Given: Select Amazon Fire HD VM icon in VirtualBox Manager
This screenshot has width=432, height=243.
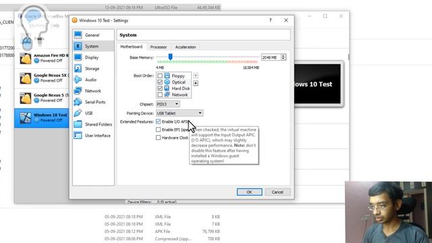Looking at the screenshot, I should click(26, 58).
